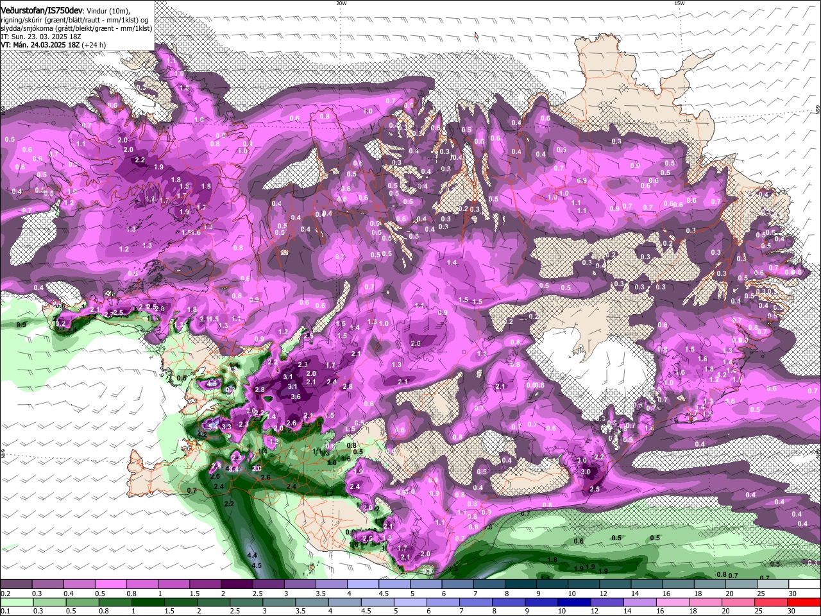Pick the lilac lower swatch between 14 and 16
The width and height of the screenshot is (821, 616).
tap(639, 602)
